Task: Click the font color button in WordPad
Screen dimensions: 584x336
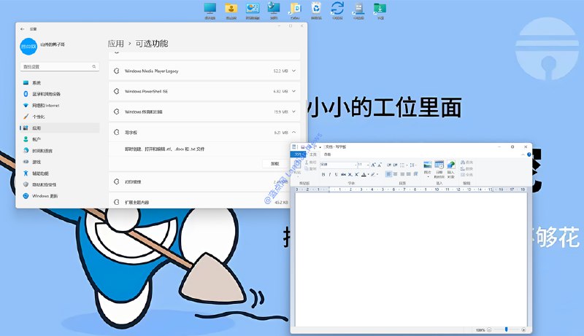Action: (x=364, y=174)
